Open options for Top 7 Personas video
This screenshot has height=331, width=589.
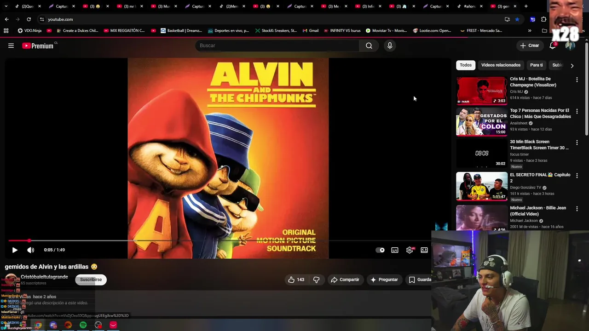577,111
